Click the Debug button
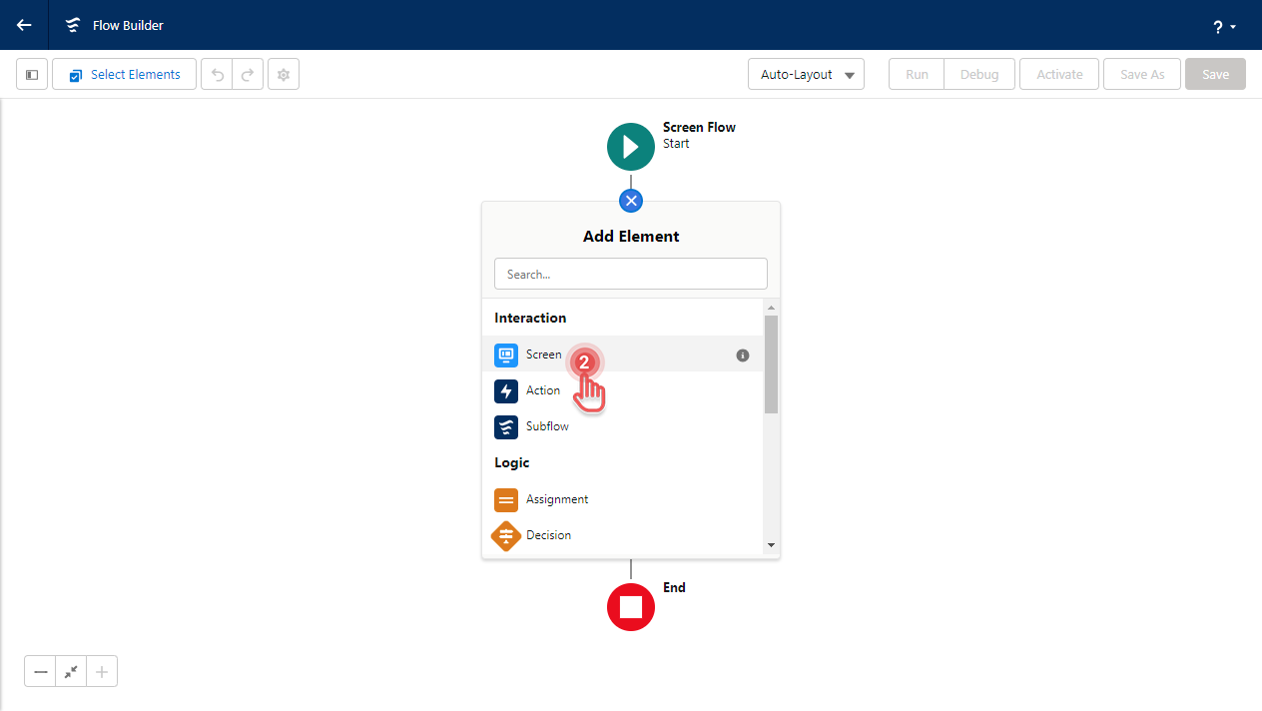Screen dimensions: 1262x711 click(978, 74)
